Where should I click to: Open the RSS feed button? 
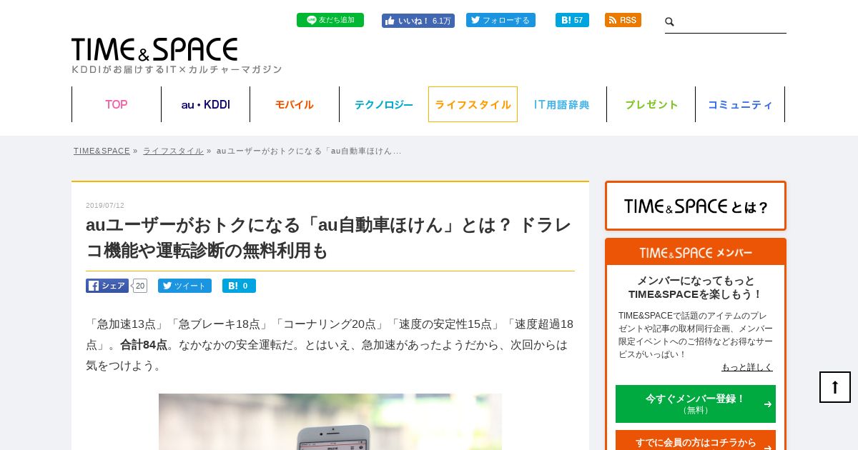[x=623, y=20]
